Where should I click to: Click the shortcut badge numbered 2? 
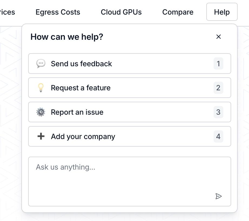point(218,88)
